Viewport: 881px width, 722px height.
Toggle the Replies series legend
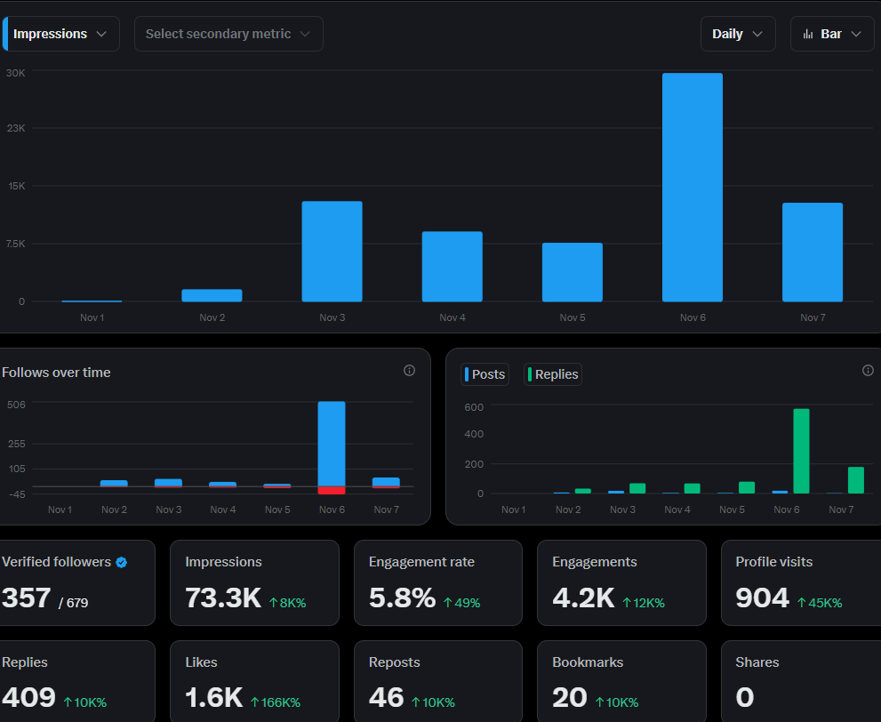click(x=553, y=374)
